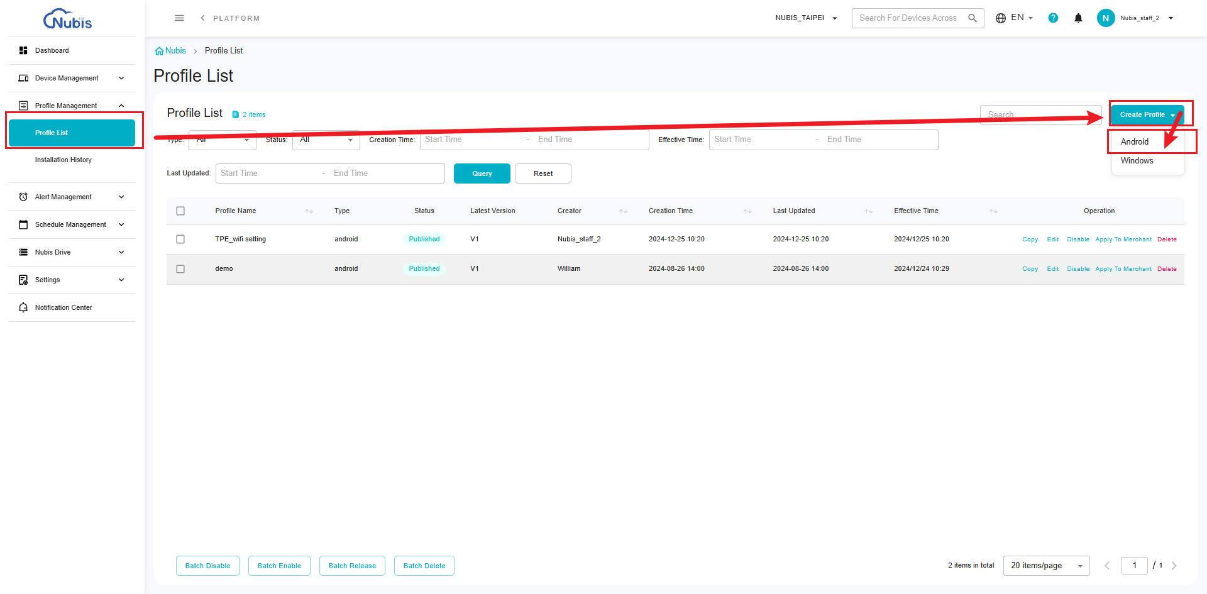The height and width of the screenshot is (594, 1207).
Task: Click Edit for demo profile
Action: [x=1053, y=269]
